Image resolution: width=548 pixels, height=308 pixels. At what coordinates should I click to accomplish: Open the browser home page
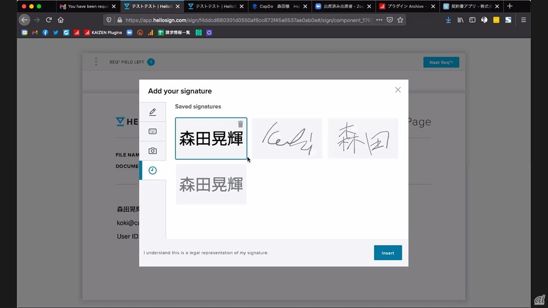[61, 20]
